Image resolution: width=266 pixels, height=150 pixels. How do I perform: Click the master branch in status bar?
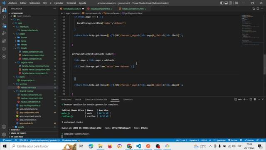tap(7, 140)
